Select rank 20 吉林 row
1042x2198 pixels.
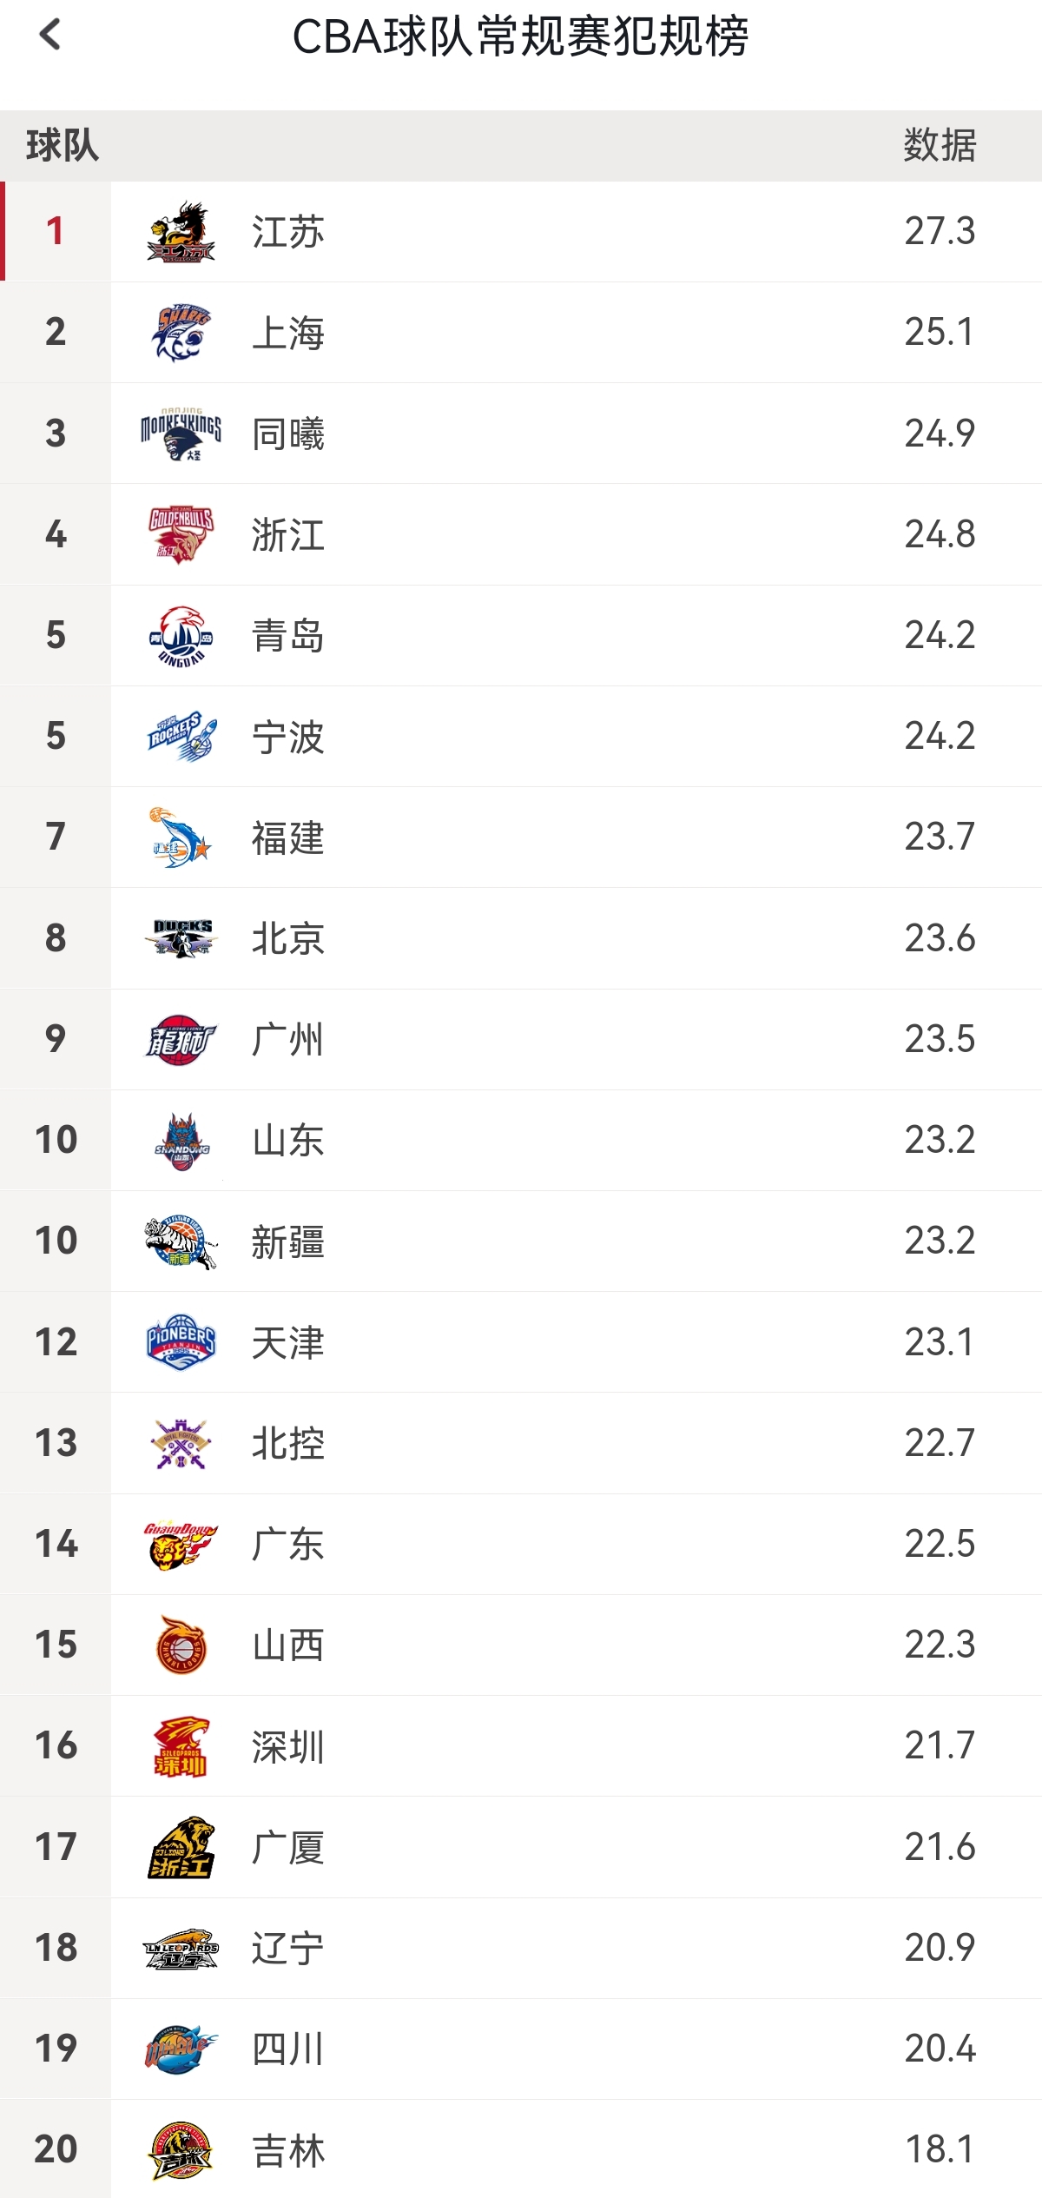521,2149
